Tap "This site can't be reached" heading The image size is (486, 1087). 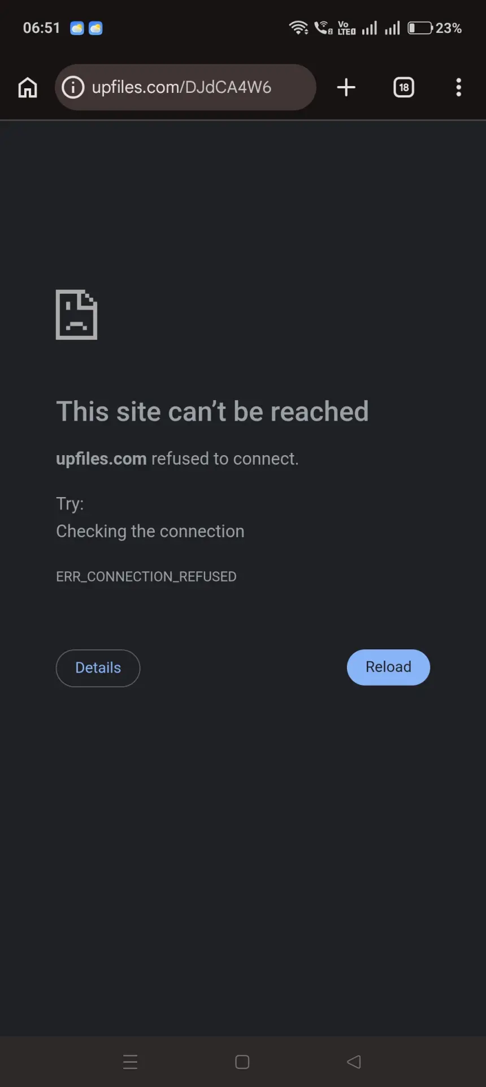click(212, 411)
